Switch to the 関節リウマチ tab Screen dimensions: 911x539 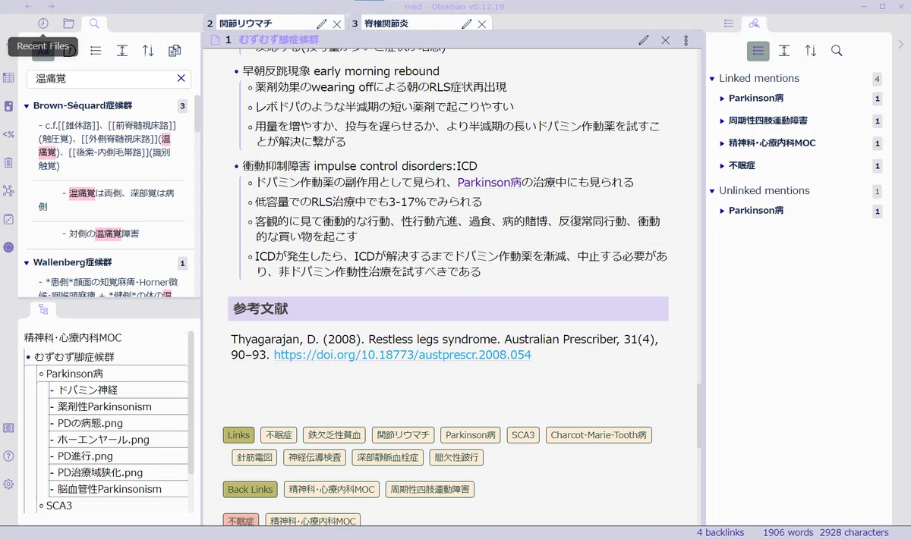point(245,24)
